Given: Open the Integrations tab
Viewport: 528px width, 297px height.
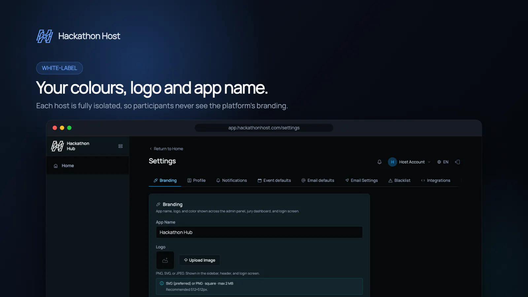Looking at the screenshot, I should coord(436,181).
